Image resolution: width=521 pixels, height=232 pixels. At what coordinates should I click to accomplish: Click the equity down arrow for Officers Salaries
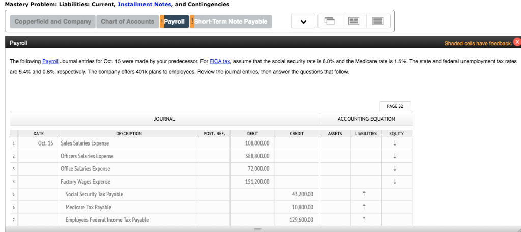pyautogui.click(x=395, y=156)
